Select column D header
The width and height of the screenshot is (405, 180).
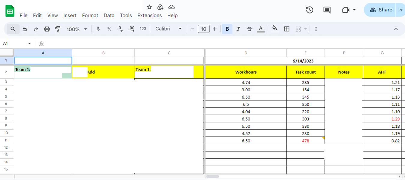tap(246, 53)
